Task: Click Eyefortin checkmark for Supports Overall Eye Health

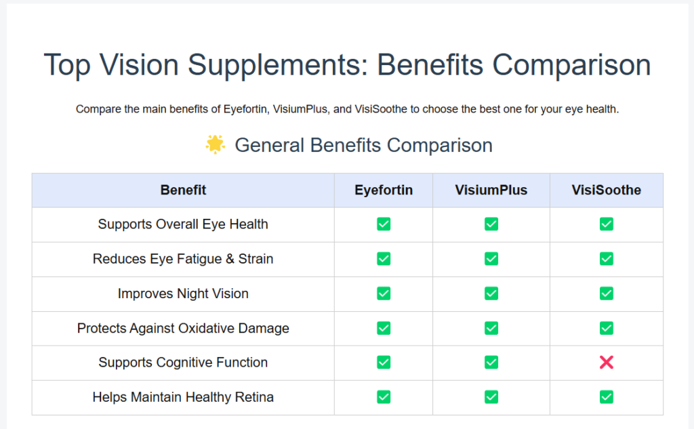Action: (384, 224)
